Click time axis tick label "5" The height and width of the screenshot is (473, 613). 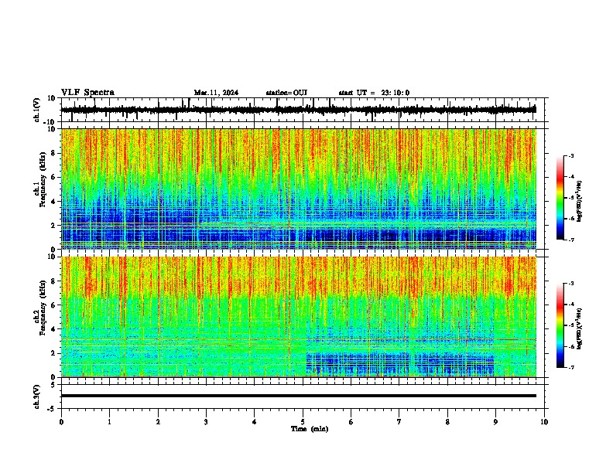(x=303, y=422)
